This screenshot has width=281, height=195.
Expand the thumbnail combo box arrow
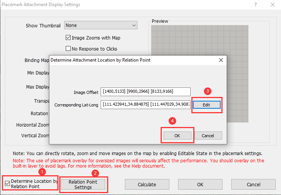point(134,25)
